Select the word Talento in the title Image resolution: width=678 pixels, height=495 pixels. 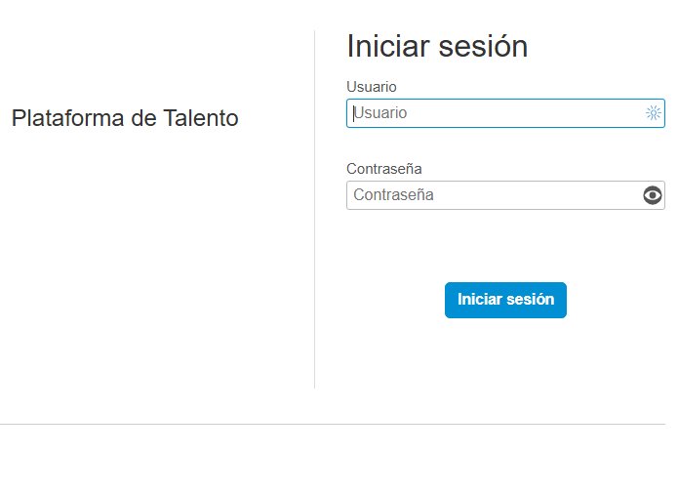pos(201,118)
